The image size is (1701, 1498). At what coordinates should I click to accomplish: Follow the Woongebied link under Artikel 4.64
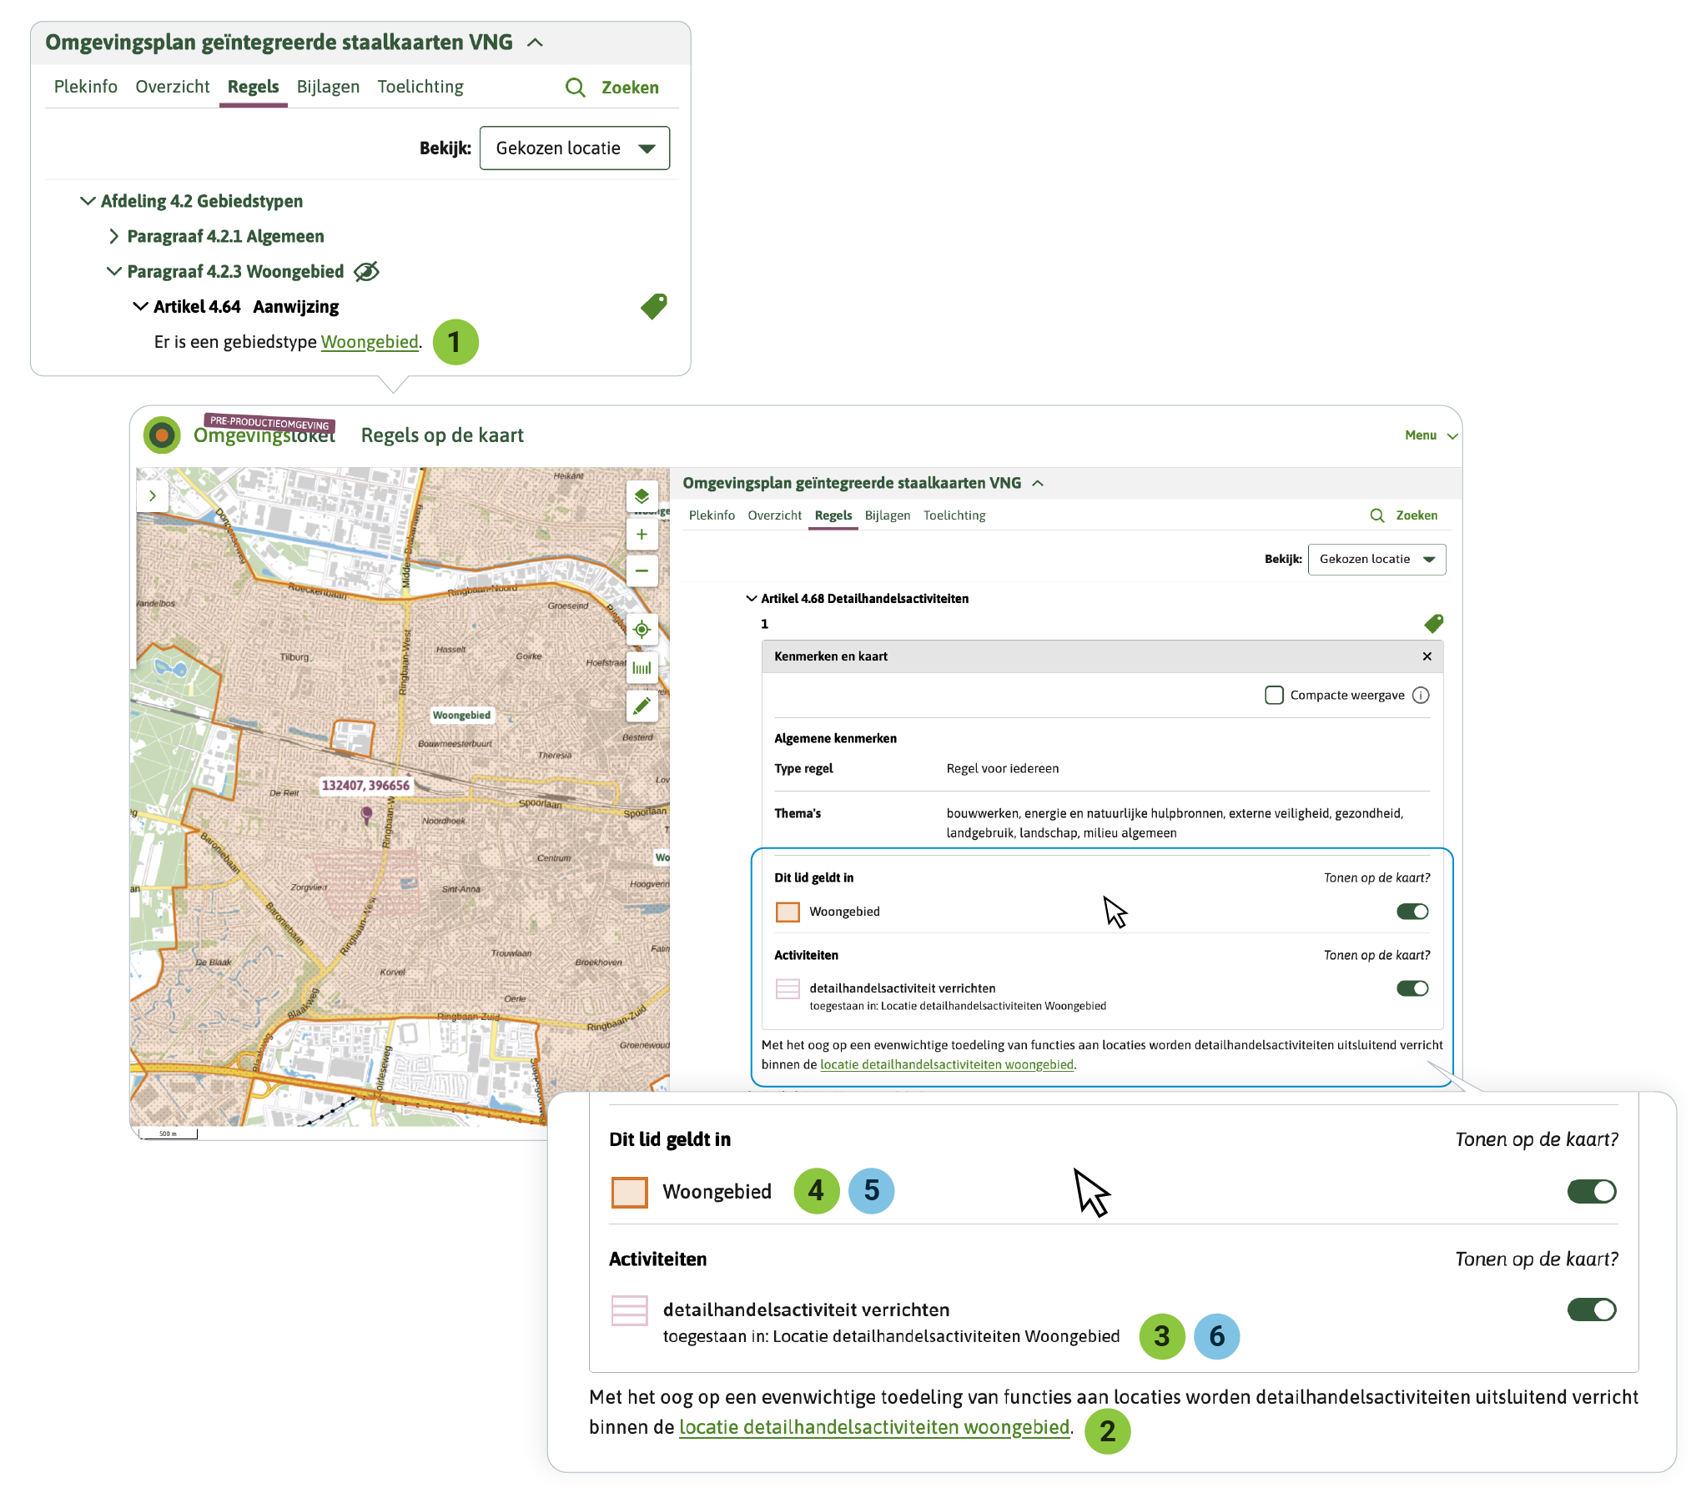click(370, 342)
